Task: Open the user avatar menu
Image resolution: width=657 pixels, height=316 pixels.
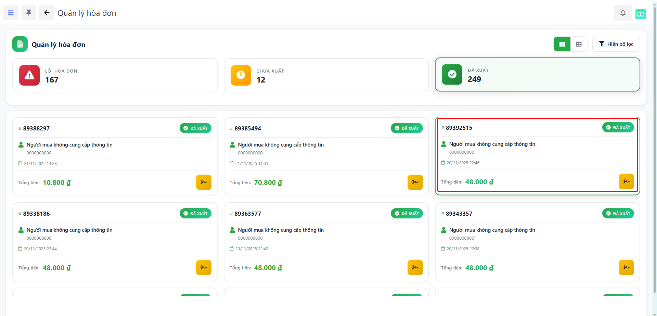Action: 640,14
